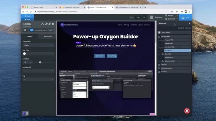The image size is (216, 121).
Task: Collapse the Section #406 tree node
Action: pyautogui.click(x=159, y=37)
